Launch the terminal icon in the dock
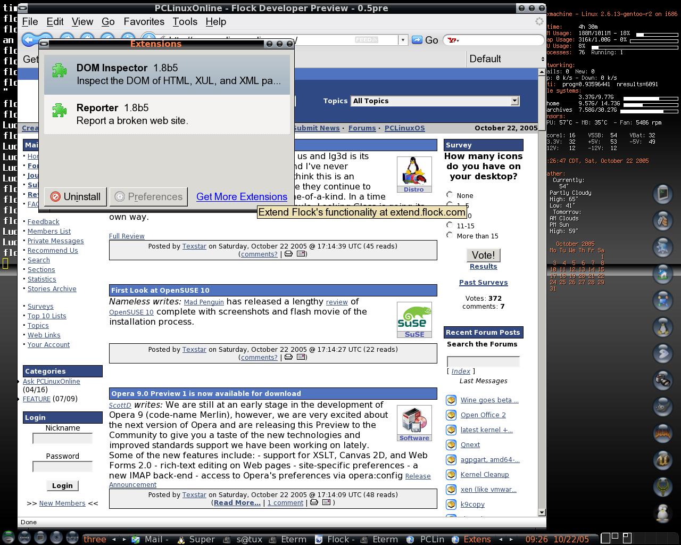 (663, 193)
